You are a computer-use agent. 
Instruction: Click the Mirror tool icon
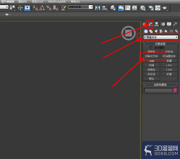point(98,8)
